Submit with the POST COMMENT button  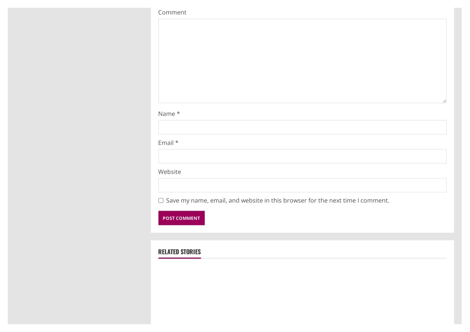pyautogui.click(x=181, y=218)
